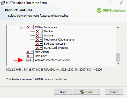127x98 pixels.
Task: Select Mechanical Cad-systems in the tree
Action: click(x=59, y=40)
